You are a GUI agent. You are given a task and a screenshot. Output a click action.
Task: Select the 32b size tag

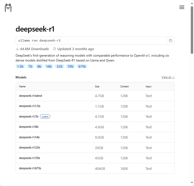coord(59,66)
